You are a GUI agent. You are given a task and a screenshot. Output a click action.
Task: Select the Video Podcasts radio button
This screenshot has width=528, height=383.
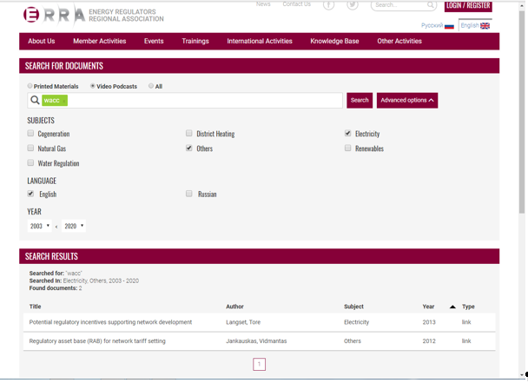pos(93,86)
